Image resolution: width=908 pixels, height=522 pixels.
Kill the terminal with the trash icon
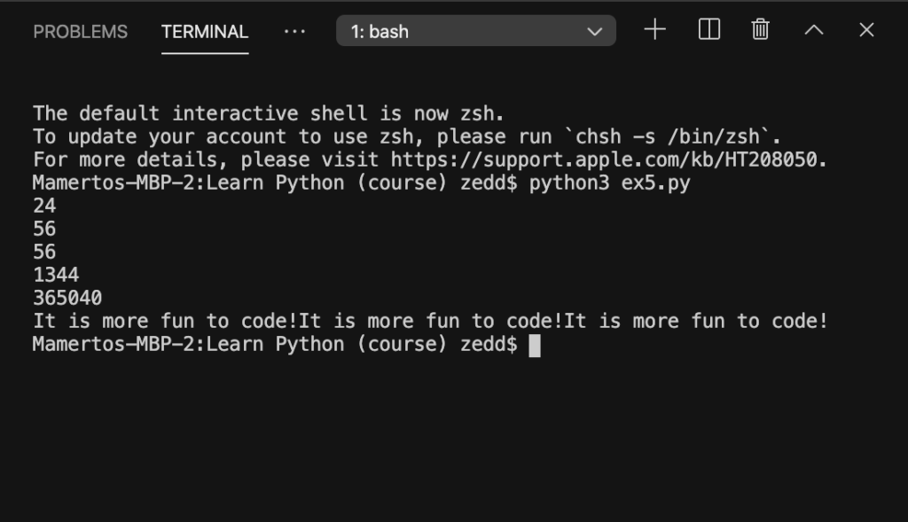pos(760,29)
